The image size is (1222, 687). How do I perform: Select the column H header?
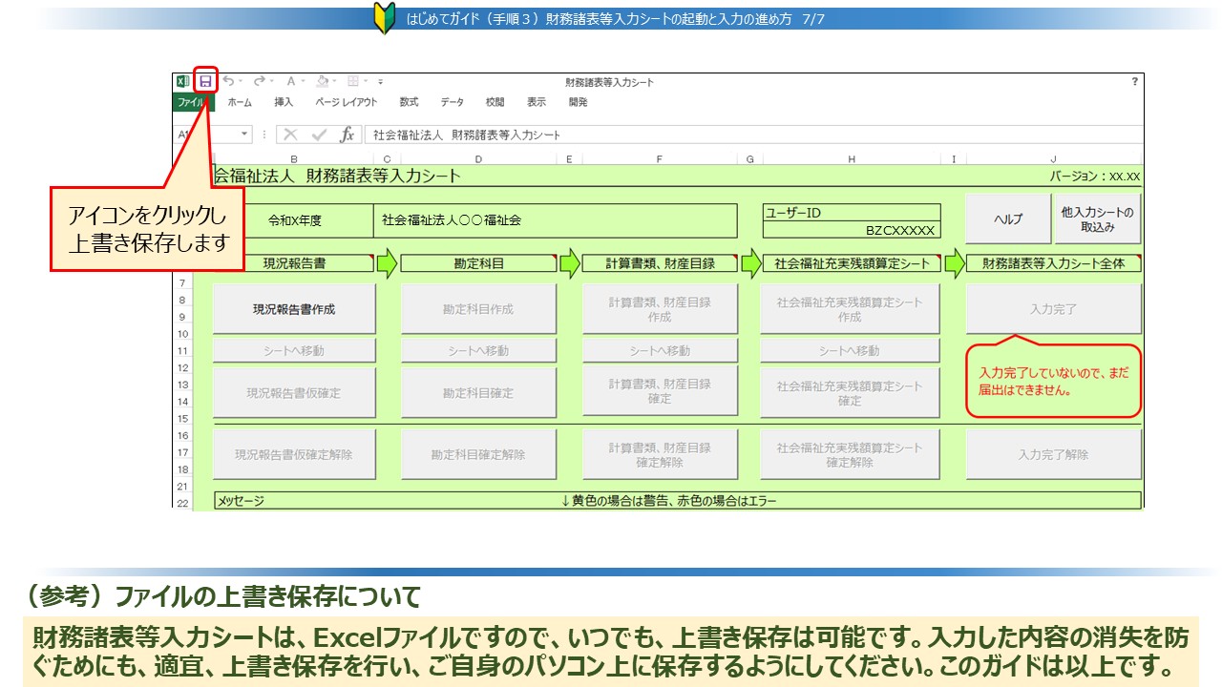(850, 158)
